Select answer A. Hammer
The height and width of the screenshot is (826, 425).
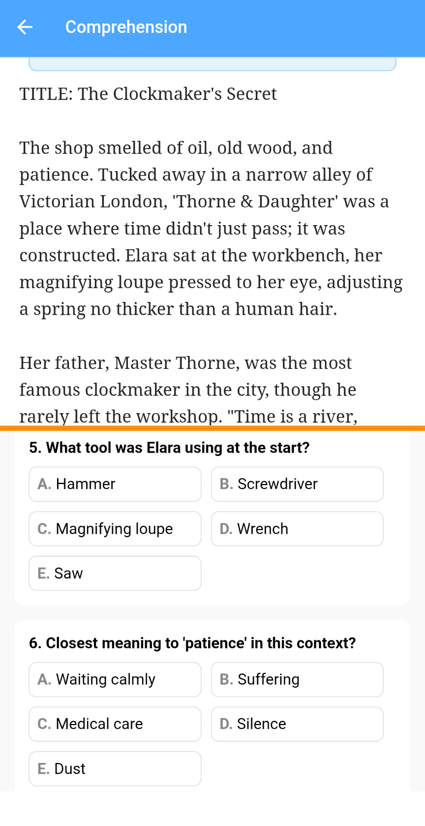point(115,484)
